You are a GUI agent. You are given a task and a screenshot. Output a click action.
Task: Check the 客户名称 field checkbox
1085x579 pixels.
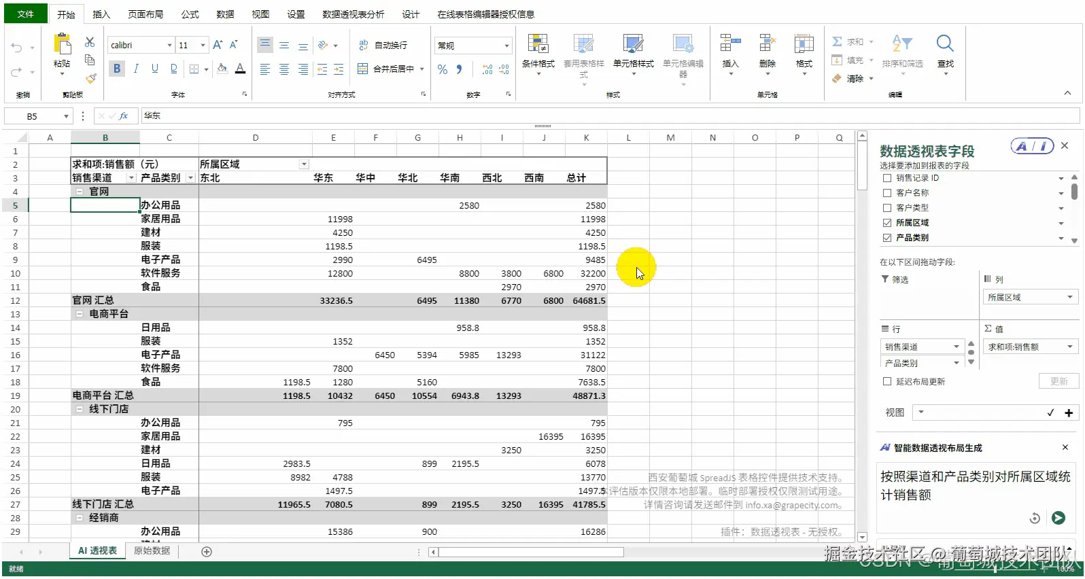pyautogui.click(x=887, y=193)
